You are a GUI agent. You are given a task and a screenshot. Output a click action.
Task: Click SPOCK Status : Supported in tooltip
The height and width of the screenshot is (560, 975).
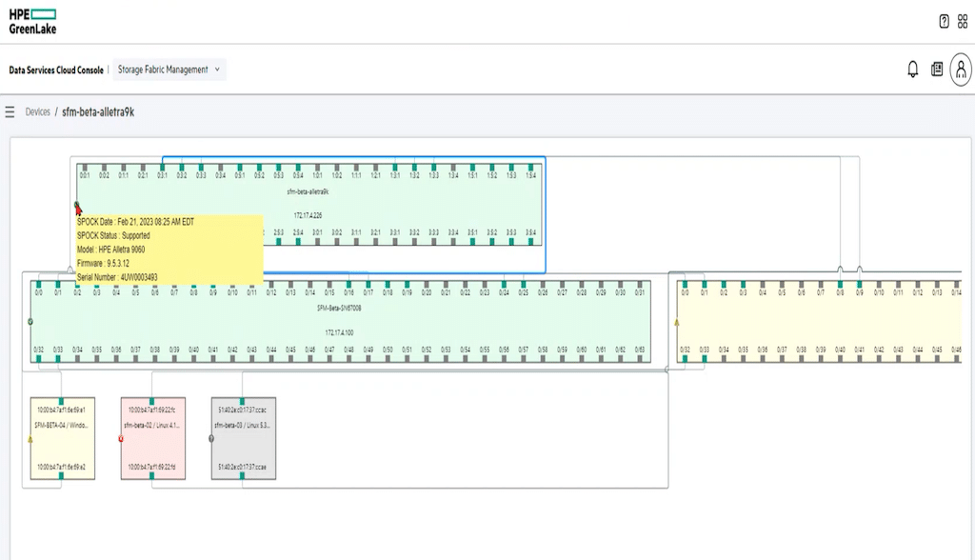tap(113, 236)
